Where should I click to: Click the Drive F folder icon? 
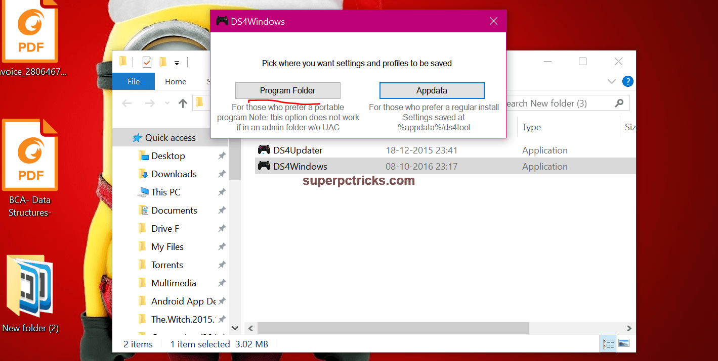point(143,229)
